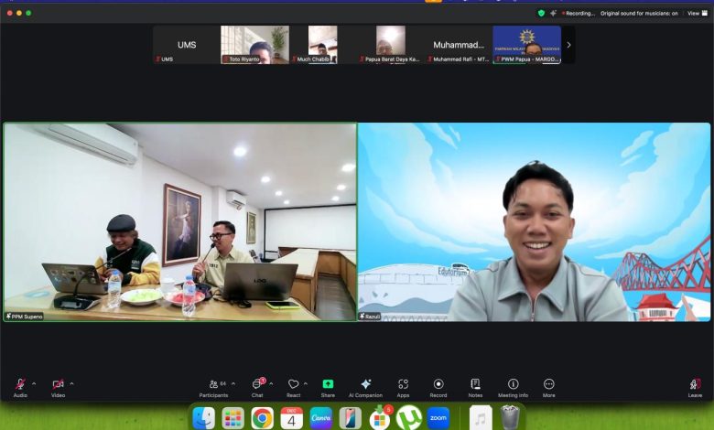Start recording with the Record icon
The height and width of the screenshot is (430, 714).
[x=438, y=384]
